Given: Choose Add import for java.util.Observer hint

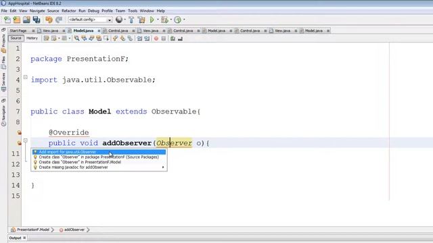Looking at the screenshot, I should [99, 152].
